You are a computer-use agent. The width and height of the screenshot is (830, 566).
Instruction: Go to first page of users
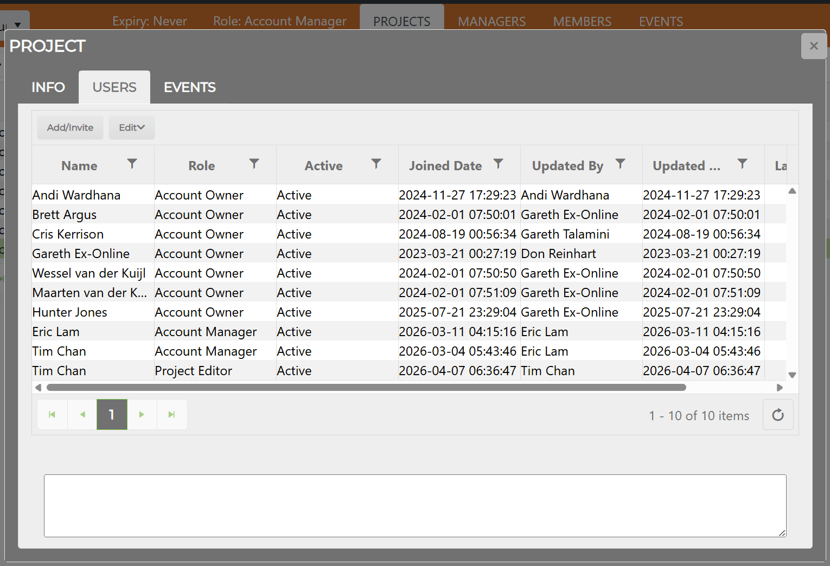pyautogui.click(x=52, y=415)
